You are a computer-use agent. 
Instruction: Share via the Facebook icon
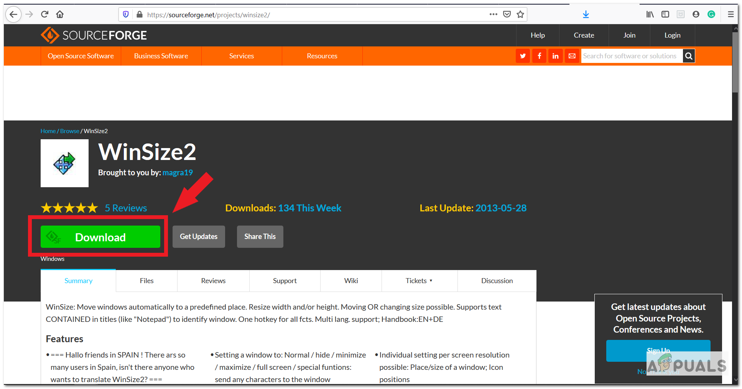pos(539,56)
